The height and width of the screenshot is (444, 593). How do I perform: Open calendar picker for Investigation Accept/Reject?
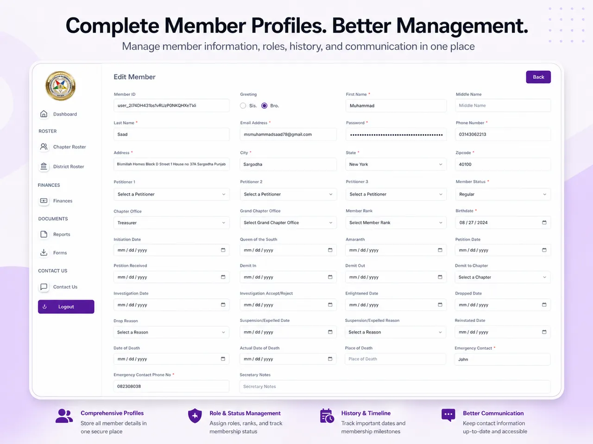tap(330, 305)
